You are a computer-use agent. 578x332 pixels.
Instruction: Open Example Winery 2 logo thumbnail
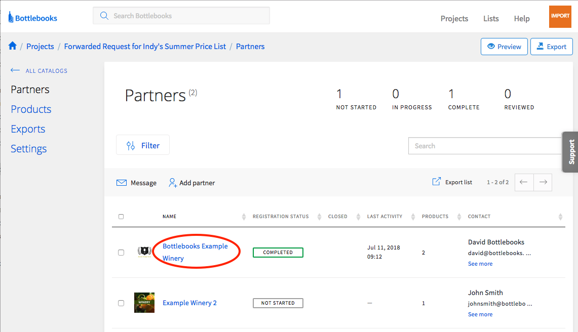(144, 303)
